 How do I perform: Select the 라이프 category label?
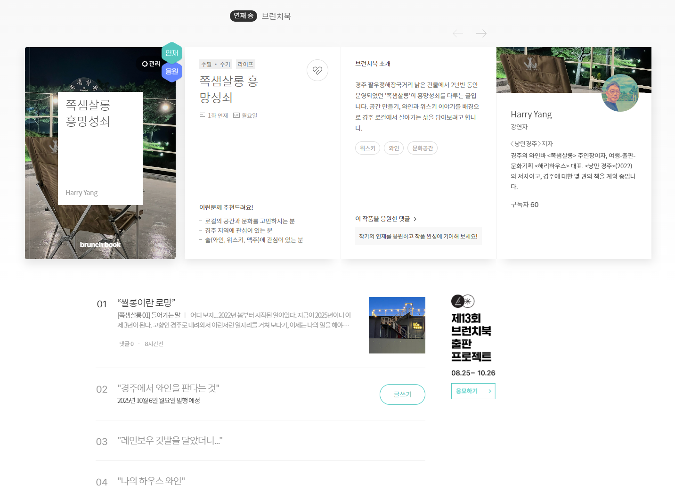coord(245,64)
